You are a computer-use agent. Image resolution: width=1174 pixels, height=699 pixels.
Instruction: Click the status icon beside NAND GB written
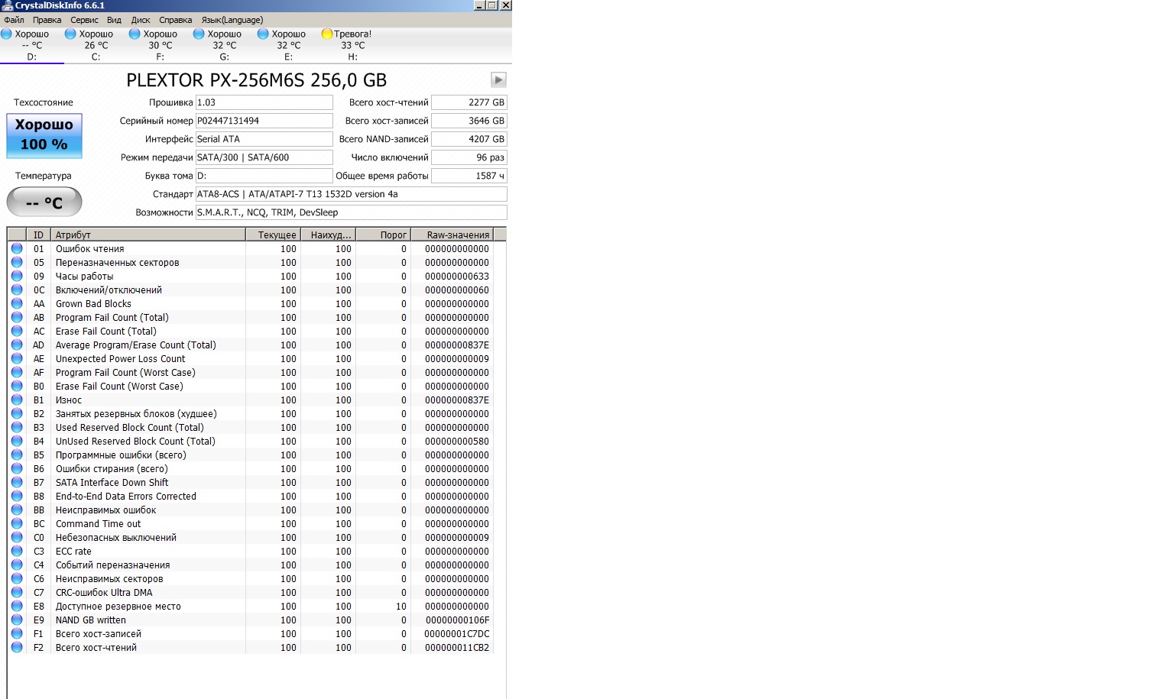coord(17,620)
